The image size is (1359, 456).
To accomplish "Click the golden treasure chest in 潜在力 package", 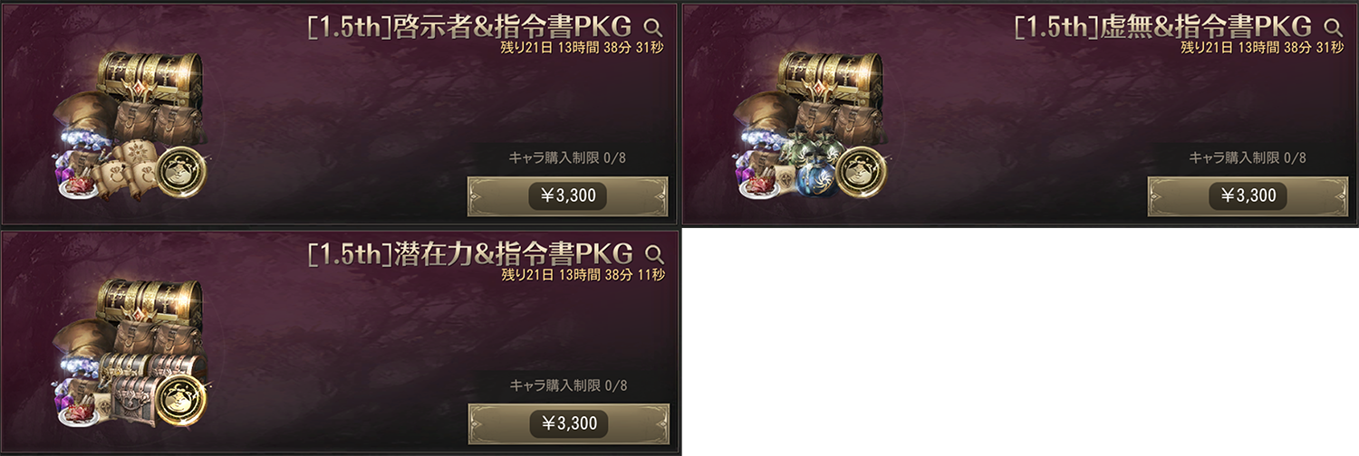I will [x=149, y=302].
